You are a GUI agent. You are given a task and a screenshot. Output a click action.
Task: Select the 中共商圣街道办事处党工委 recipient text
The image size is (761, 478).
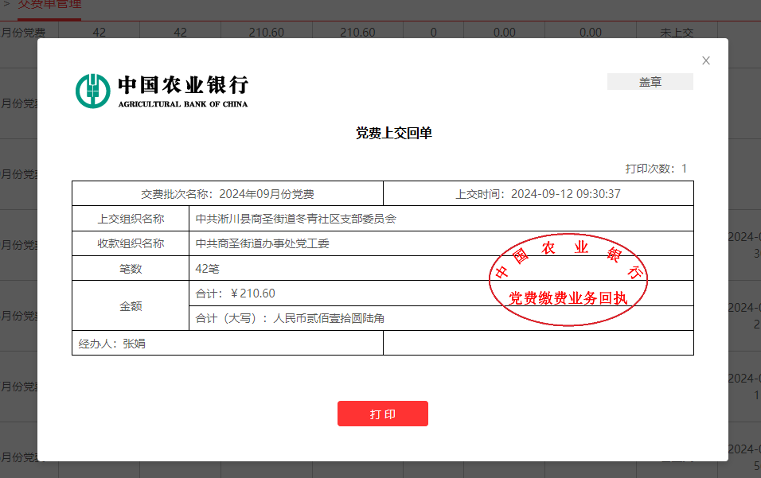click(x=262, y=243)
